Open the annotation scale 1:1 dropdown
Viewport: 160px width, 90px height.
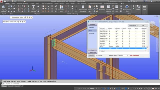[x=134, y=88]
